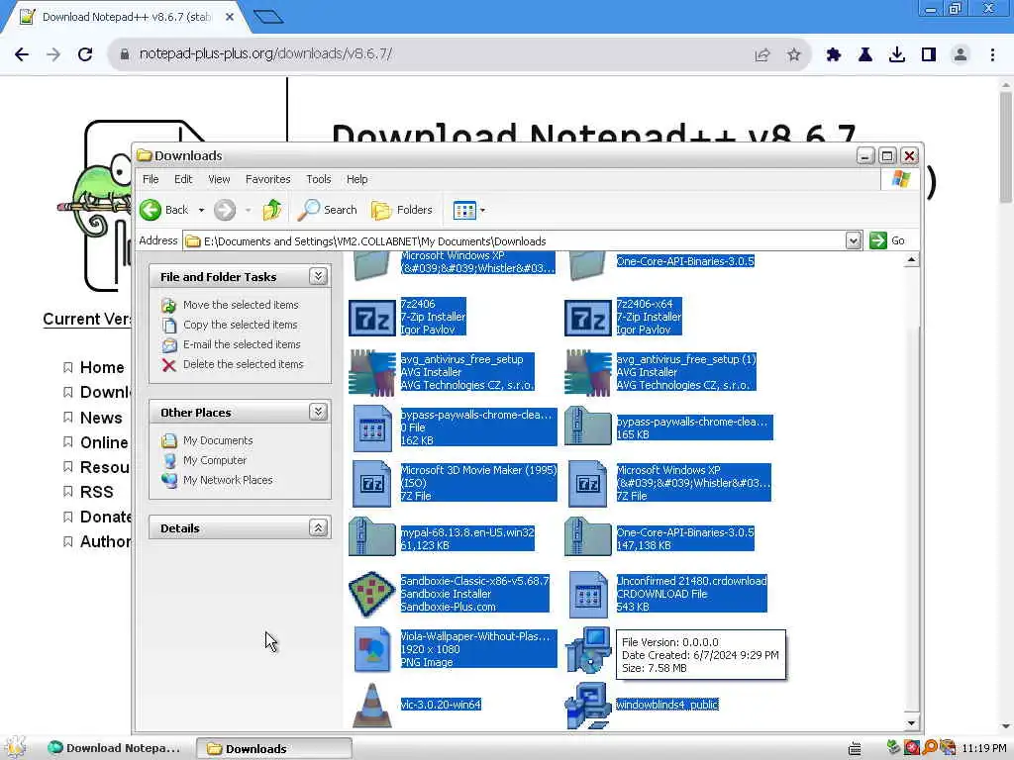Select bypass-paywalls 162 KB file icon
This screenshot has height=760, width=1014.
click(x=372, y=427)
